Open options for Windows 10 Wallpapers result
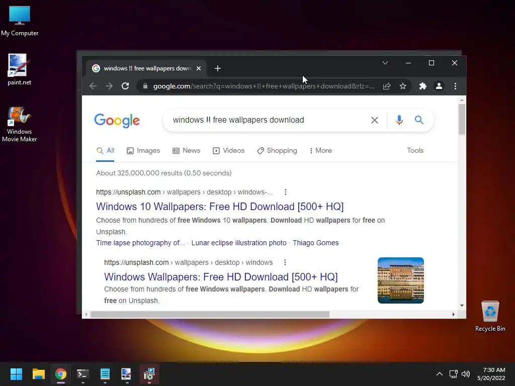 coord(286,192)
